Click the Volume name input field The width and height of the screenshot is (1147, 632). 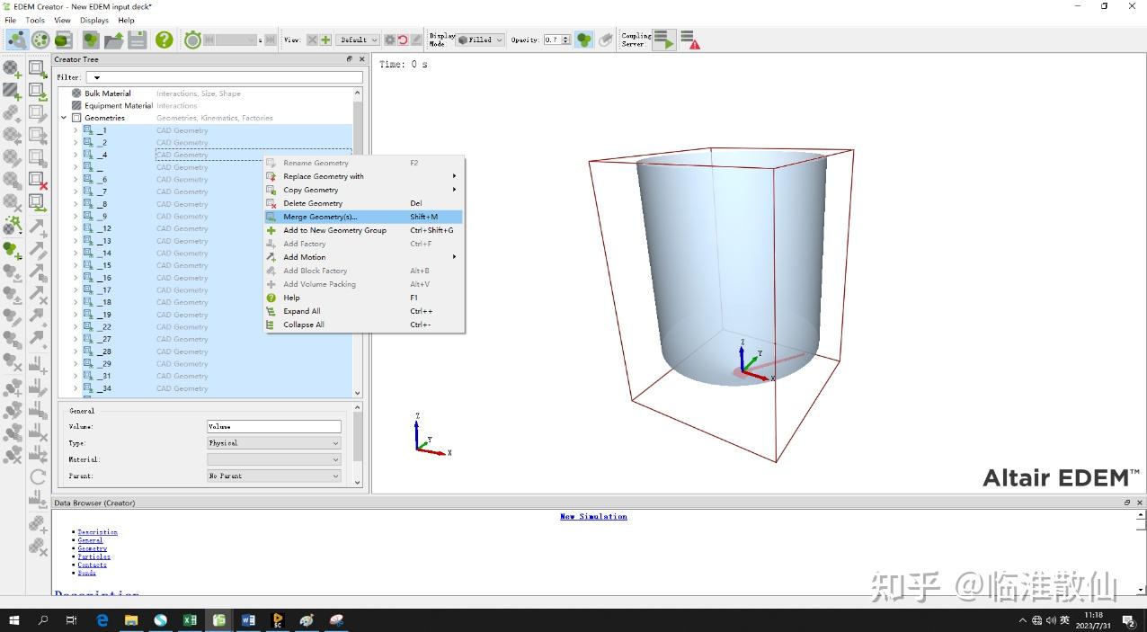click(x=274, y=427)
